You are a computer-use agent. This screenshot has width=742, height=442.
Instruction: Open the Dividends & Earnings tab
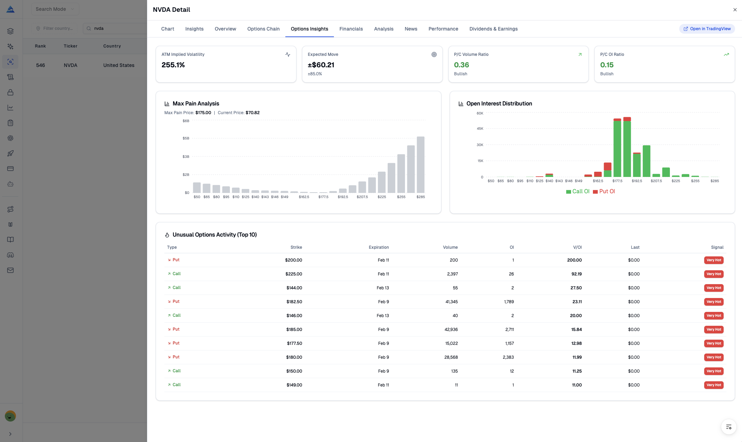pyautogui.click(x=493, y=29)
